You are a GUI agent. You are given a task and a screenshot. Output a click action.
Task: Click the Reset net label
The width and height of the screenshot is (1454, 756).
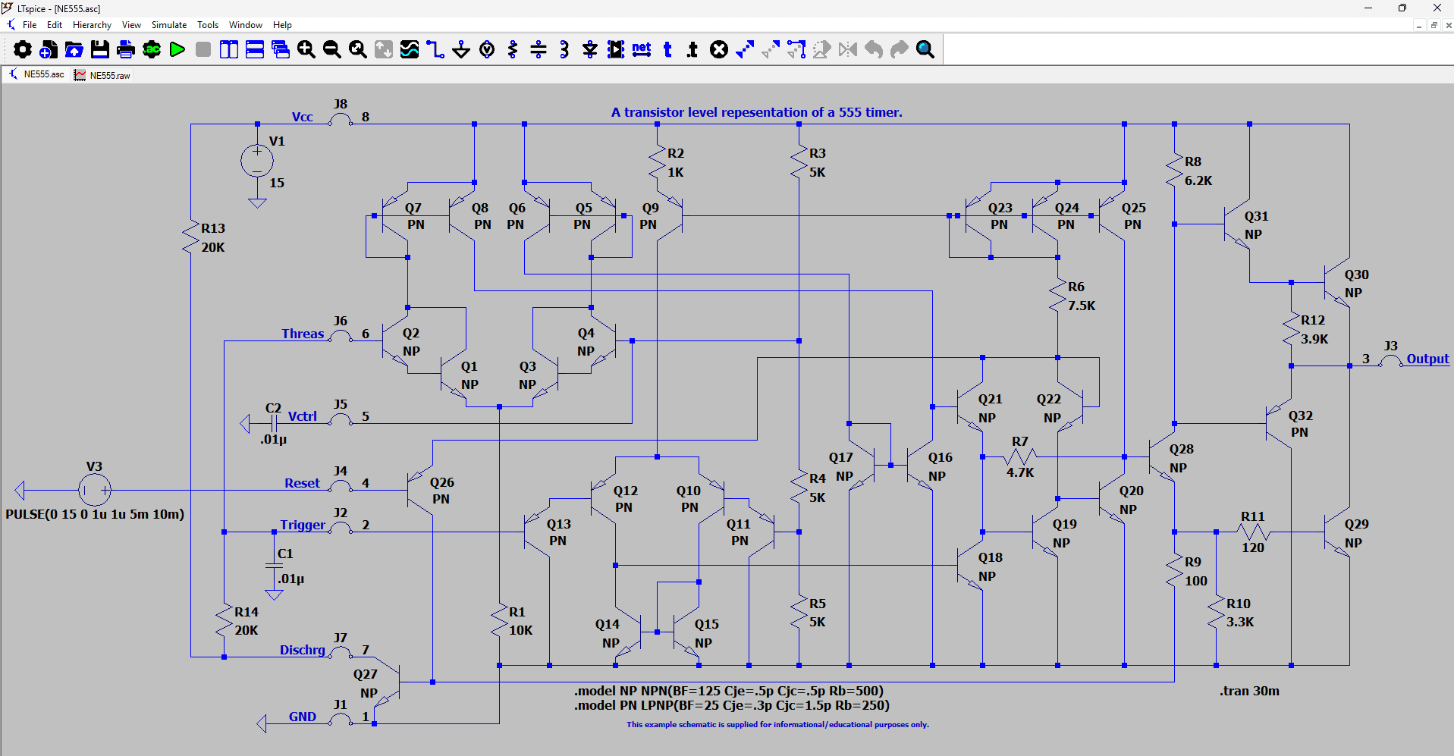click(x=302, y=483)
